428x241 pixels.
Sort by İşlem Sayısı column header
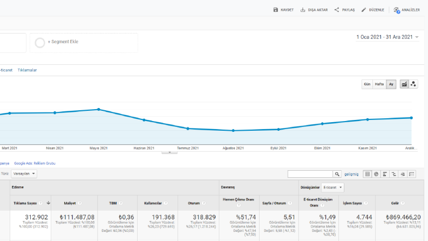pos(352,203)
